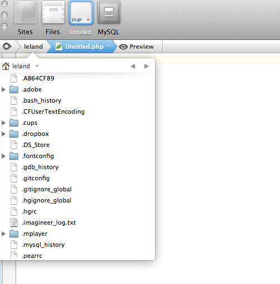Select the .adobe folder row
The width and height of the screenshot is (280, 284).
click(x=77, y=89)
